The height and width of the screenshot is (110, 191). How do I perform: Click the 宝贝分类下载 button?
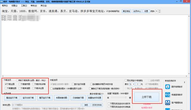coord(28,98)
